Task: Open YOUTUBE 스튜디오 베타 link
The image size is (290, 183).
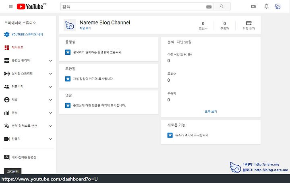Action: (x=27, y=34)
